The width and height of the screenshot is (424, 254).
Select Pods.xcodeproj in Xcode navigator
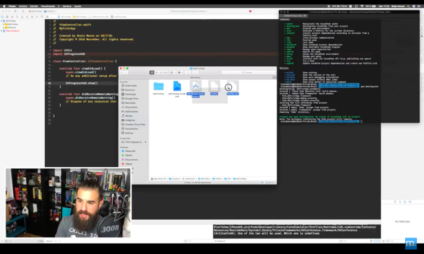coord(13,31)
